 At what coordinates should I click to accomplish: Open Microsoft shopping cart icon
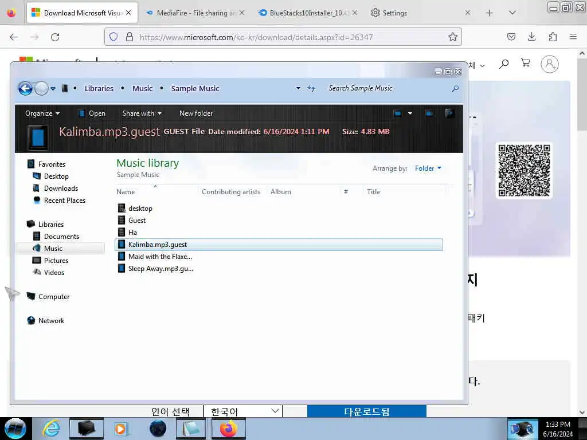tap(526, 63)
